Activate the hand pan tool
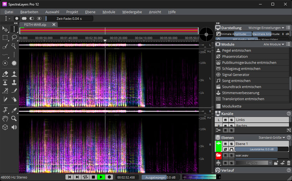 click(x=5, y=119)
